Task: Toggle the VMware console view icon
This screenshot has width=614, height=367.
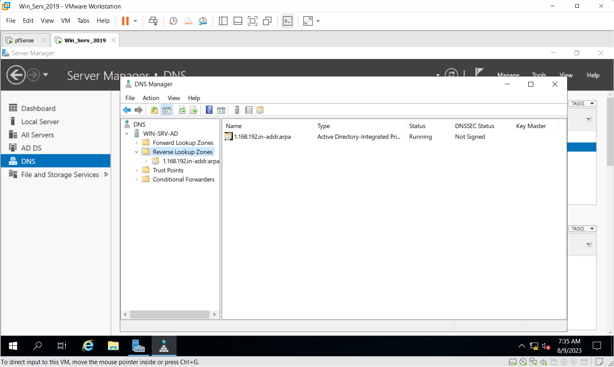Action: tap(287, 21)
